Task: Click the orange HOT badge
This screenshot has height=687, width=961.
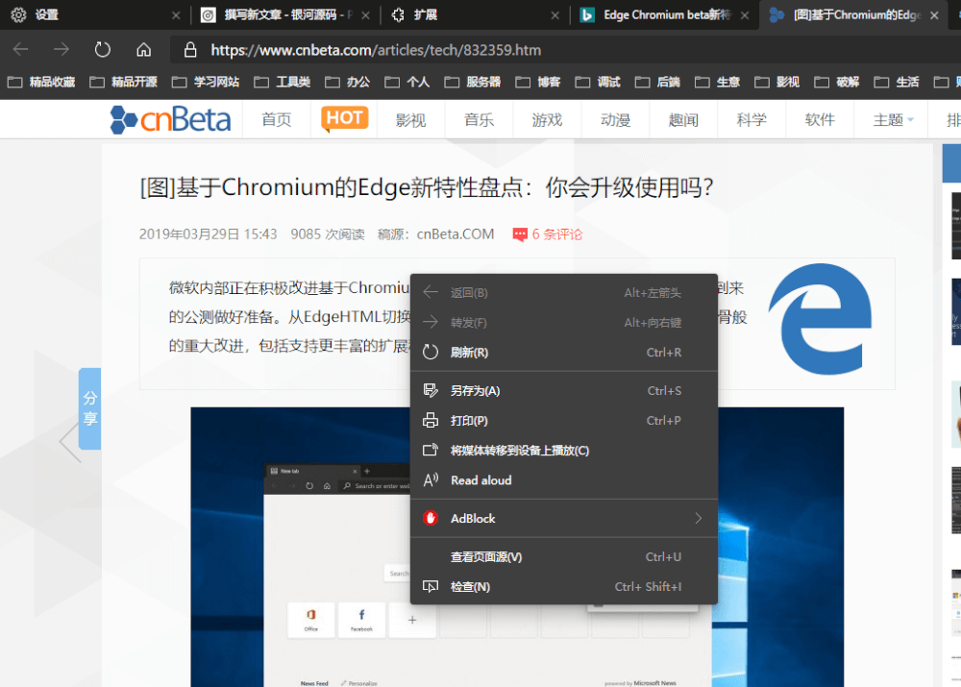Action: [344, 118]
